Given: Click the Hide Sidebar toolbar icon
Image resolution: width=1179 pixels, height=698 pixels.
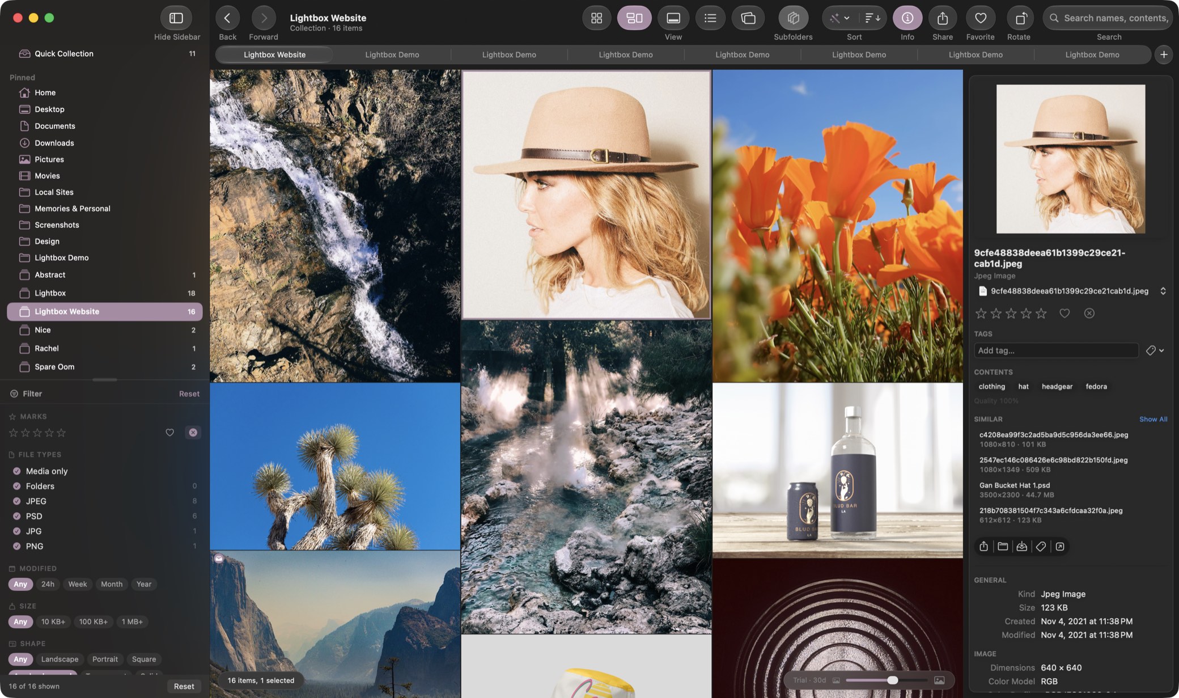Looking at the screenshot, I should pos(176,18).
